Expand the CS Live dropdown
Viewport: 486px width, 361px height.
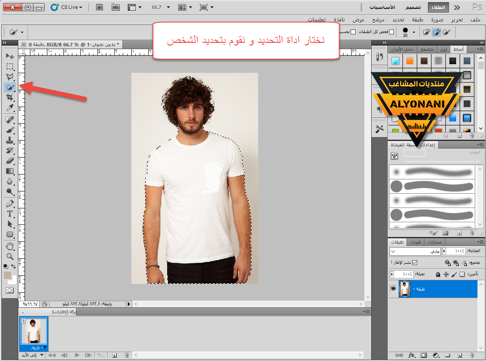[x=67, y=7]
